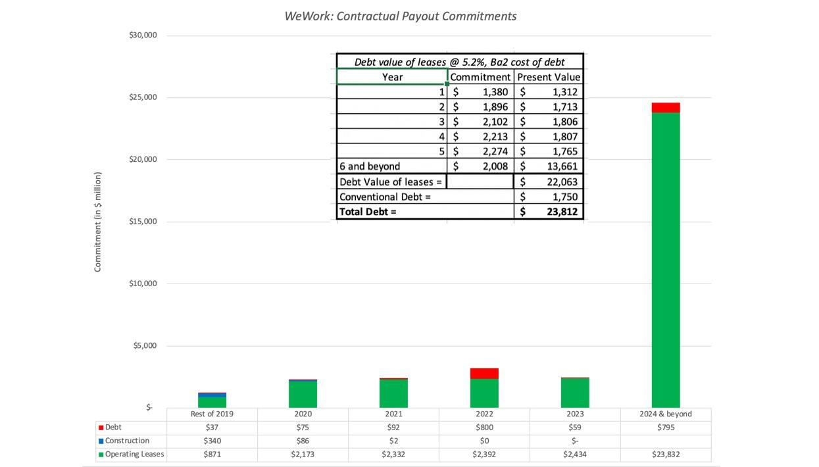Select the '6 and beyond' row label
This screenshot has height=467, width=819.
tap(392, 166)
